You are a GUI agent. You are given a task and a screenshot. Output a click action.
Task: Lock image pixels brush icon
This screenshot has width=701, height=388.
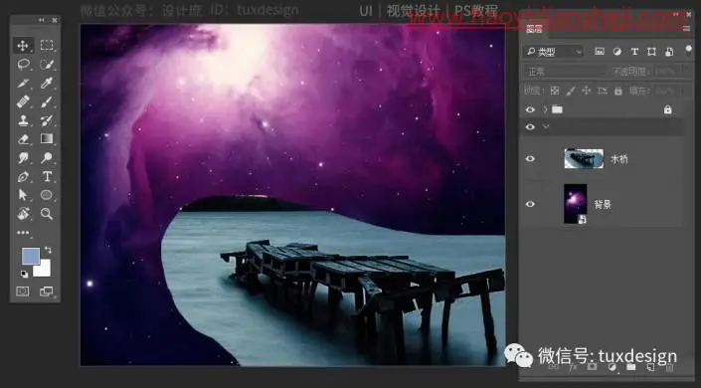[570, 91]
